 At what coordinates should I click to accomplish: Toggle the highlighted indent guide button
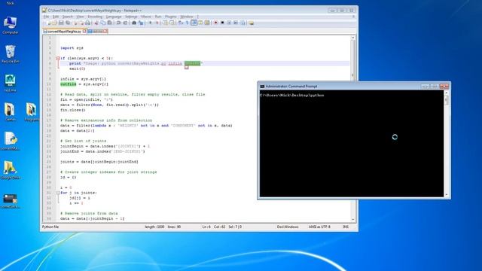point(194,23)
